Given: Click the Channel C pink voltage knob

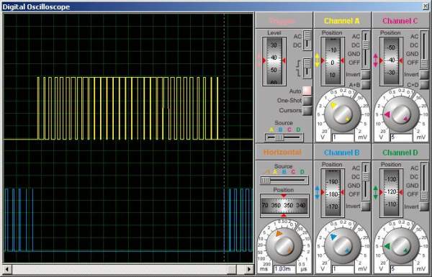Looking at the screenshot, I should tap(401, 114).
